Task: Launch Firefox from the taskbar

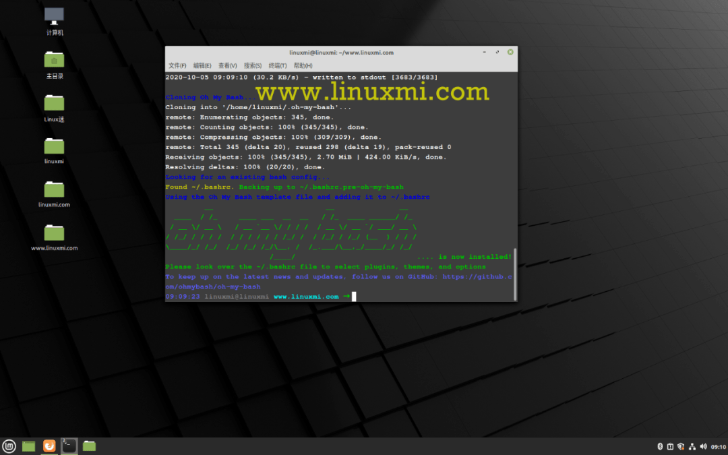Action: (x=49, y=446)
